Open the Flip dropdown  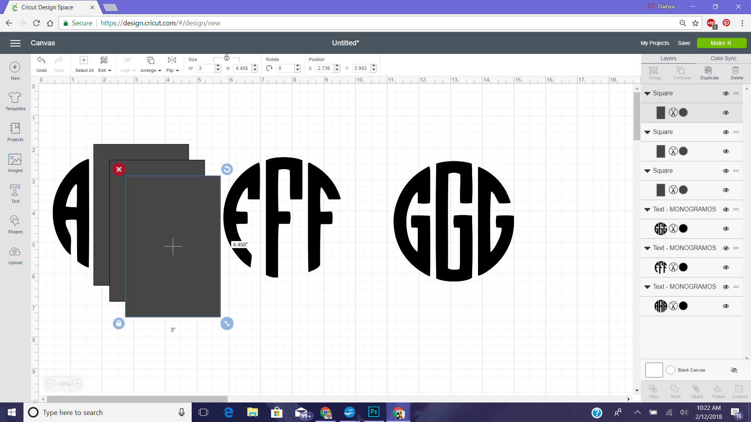coord(172,64)
